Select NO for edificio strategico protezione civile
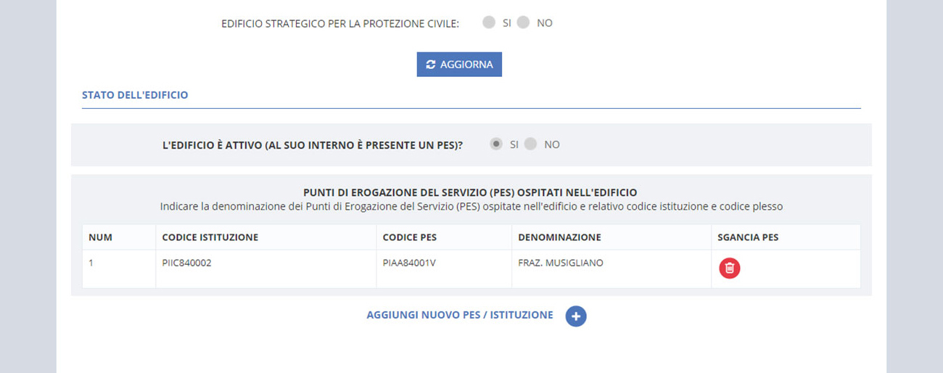 pyautogui.click(x=523, y=23)
